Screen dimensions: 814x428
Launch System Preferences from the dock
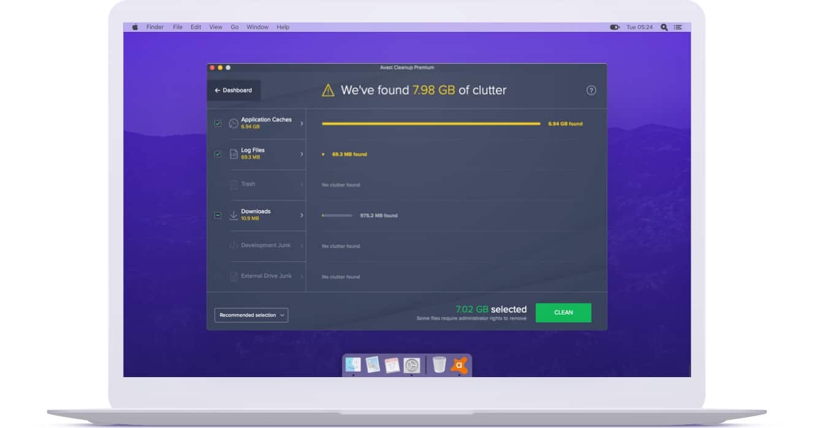412,365
